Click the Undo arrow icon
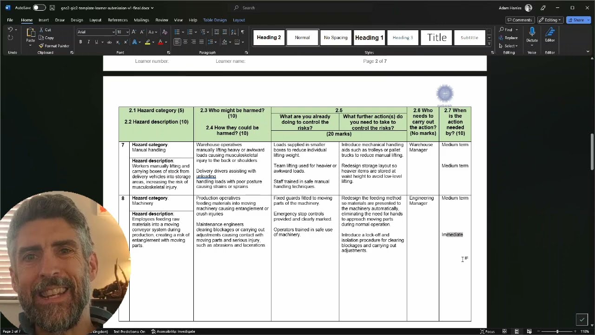This screenshot has height=335, width=595. 10,30
